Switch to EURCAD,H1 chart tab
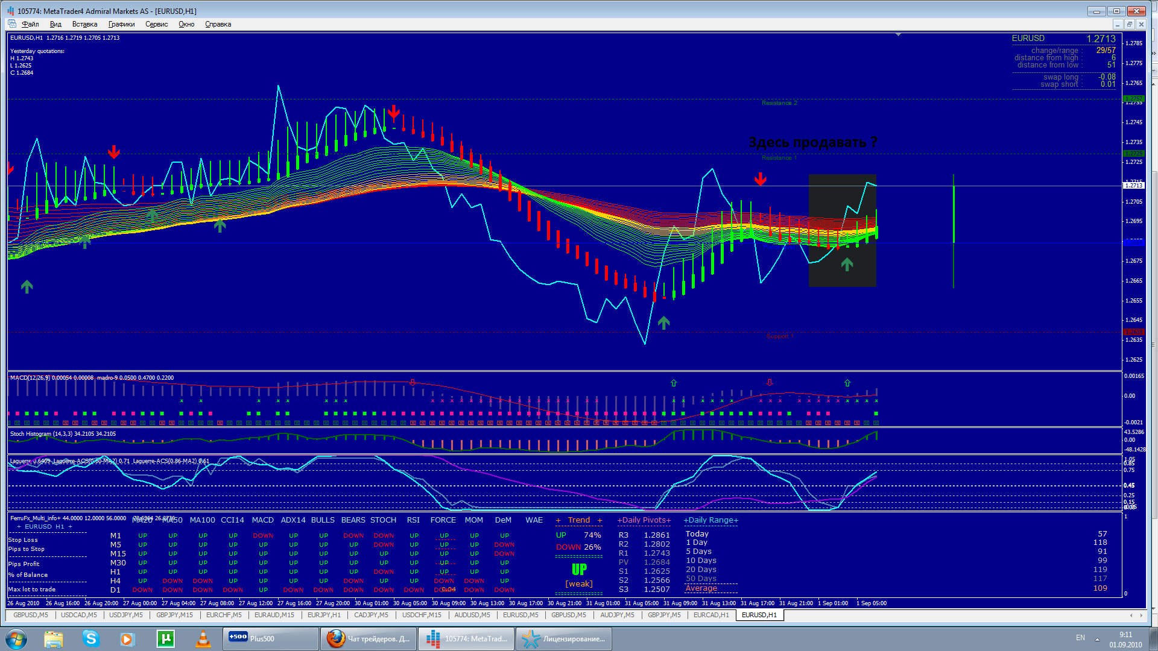Image resolution: width=1158 pixels, height=651 pixels. [x=710, y=615]
